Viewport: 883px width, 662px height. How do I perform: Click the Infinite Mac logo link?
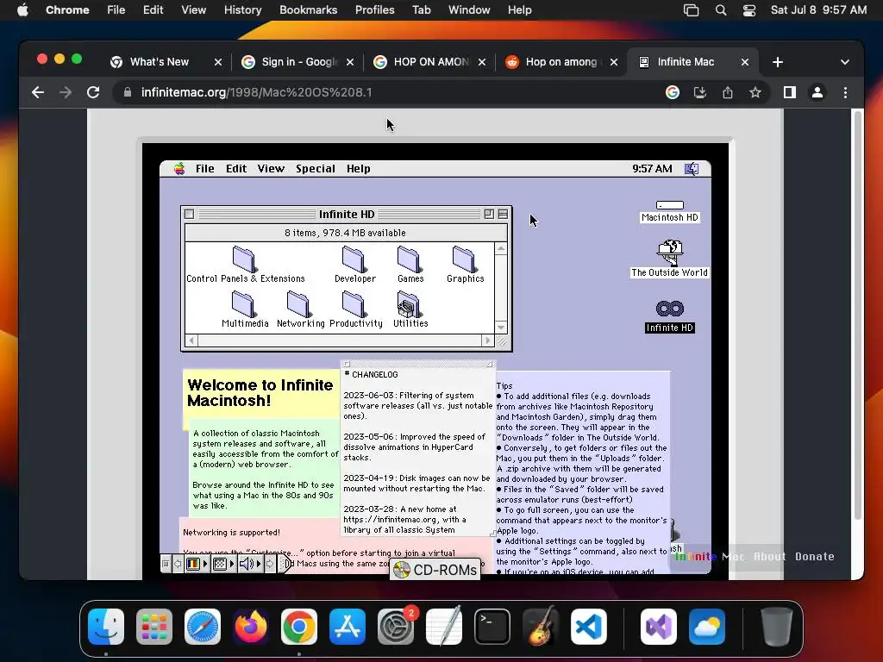710,556
